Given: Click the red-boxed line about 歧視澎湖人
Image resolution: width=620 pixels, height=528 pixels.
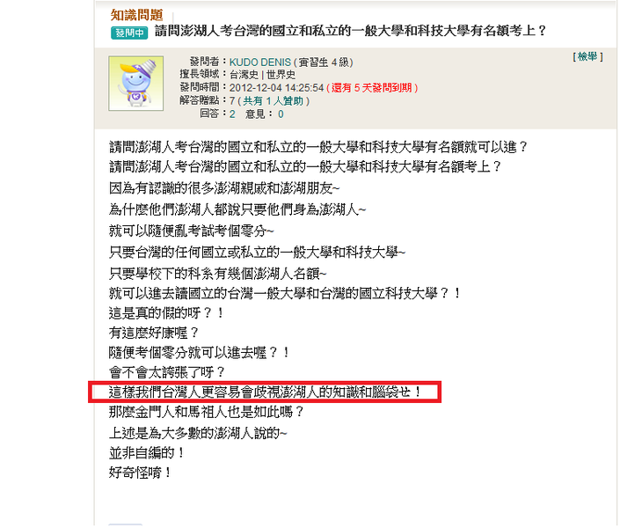Looking at the screenshot, I should pos(265,392).
